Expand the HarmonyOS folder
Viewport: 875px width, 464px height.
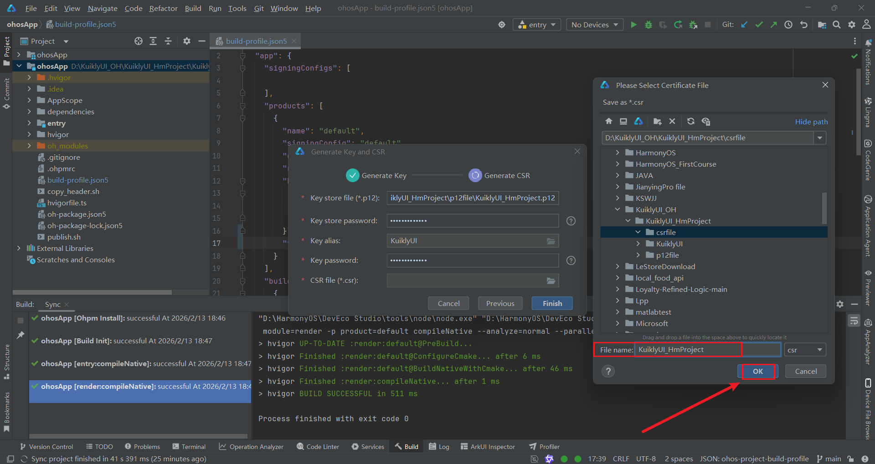(618, 153)
